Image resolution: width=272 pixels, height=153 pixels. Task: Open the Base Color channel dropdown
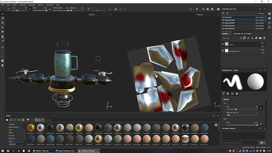click(x=227, y=38)
